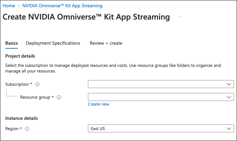237x141 pixels.
Task: Select the Basics tab
Action: (x=12, y=43)
